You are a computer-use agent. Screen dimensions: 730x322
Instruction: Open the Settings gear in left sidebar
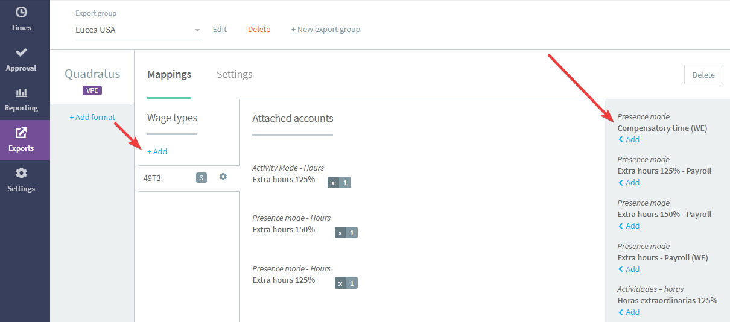[x=21, y=173]
